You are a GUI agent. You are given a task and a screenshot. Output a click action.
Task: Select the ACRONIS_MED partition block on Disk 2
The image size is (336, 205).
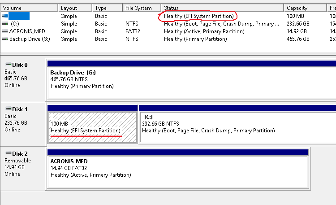[x=178, y=171]
